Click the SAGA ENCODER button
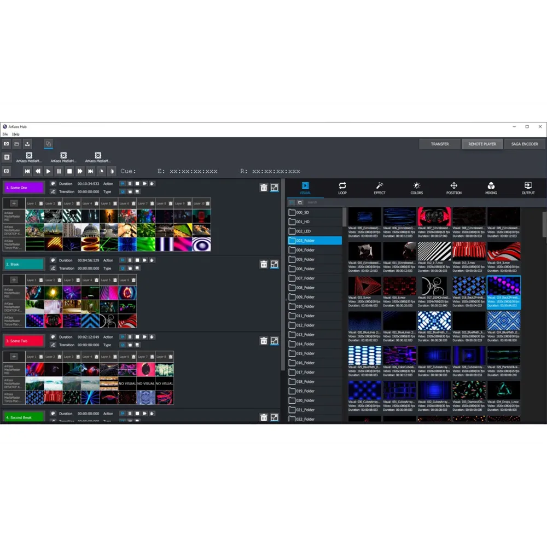Image resolution: width=547 pixels, height=547 pixels. coord(525,144)
